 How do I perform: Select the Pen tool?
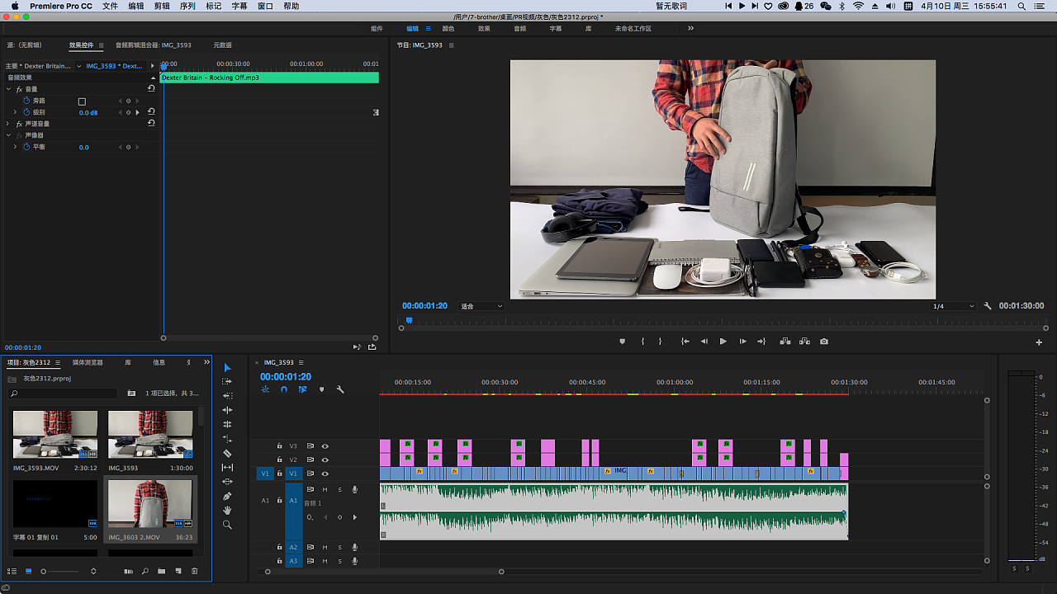(x=227, y=496)
